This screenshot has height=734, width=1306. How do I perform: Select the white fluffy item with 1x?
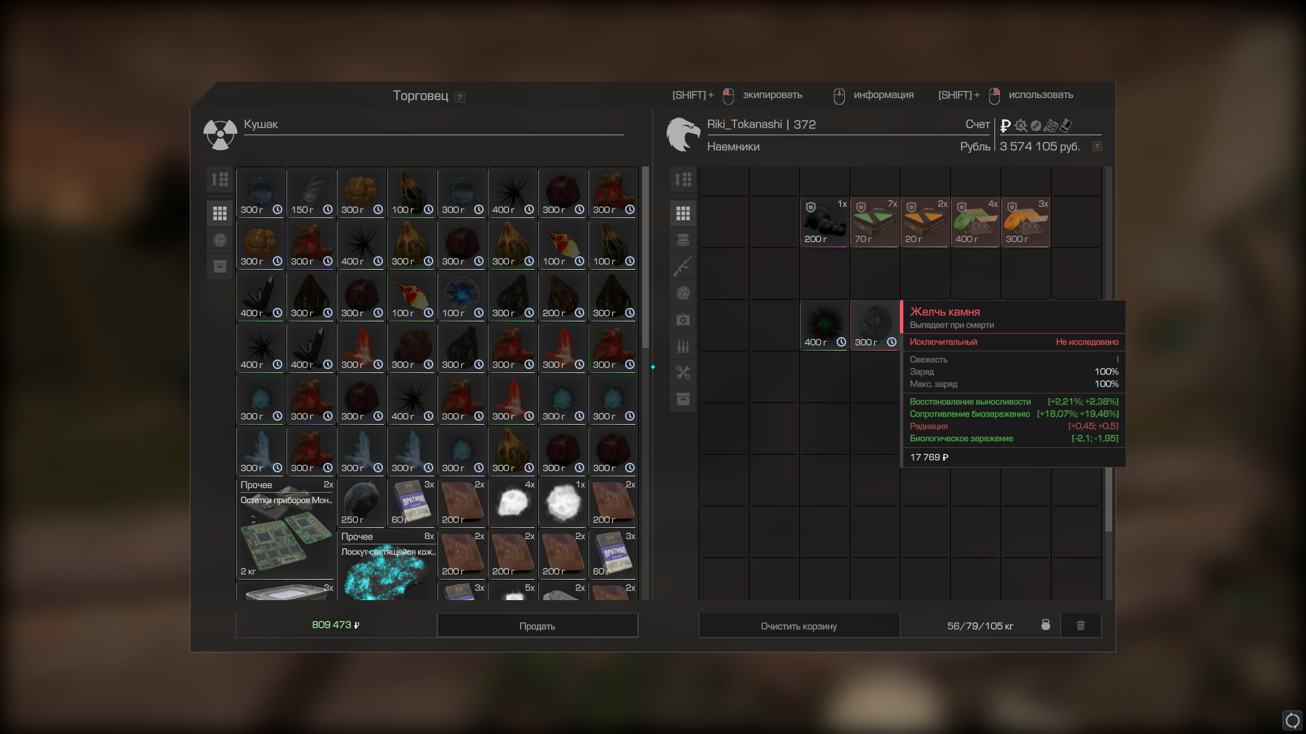coord(563,503)
